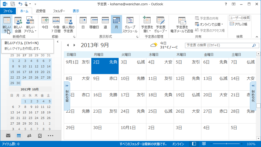Open the オンラインで公開 dropdown
This screenshot has height=147, width=261.
coord(209,24)
